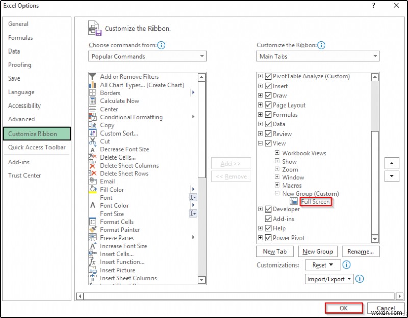Expand the Zoom group node

tap(277, 169)
